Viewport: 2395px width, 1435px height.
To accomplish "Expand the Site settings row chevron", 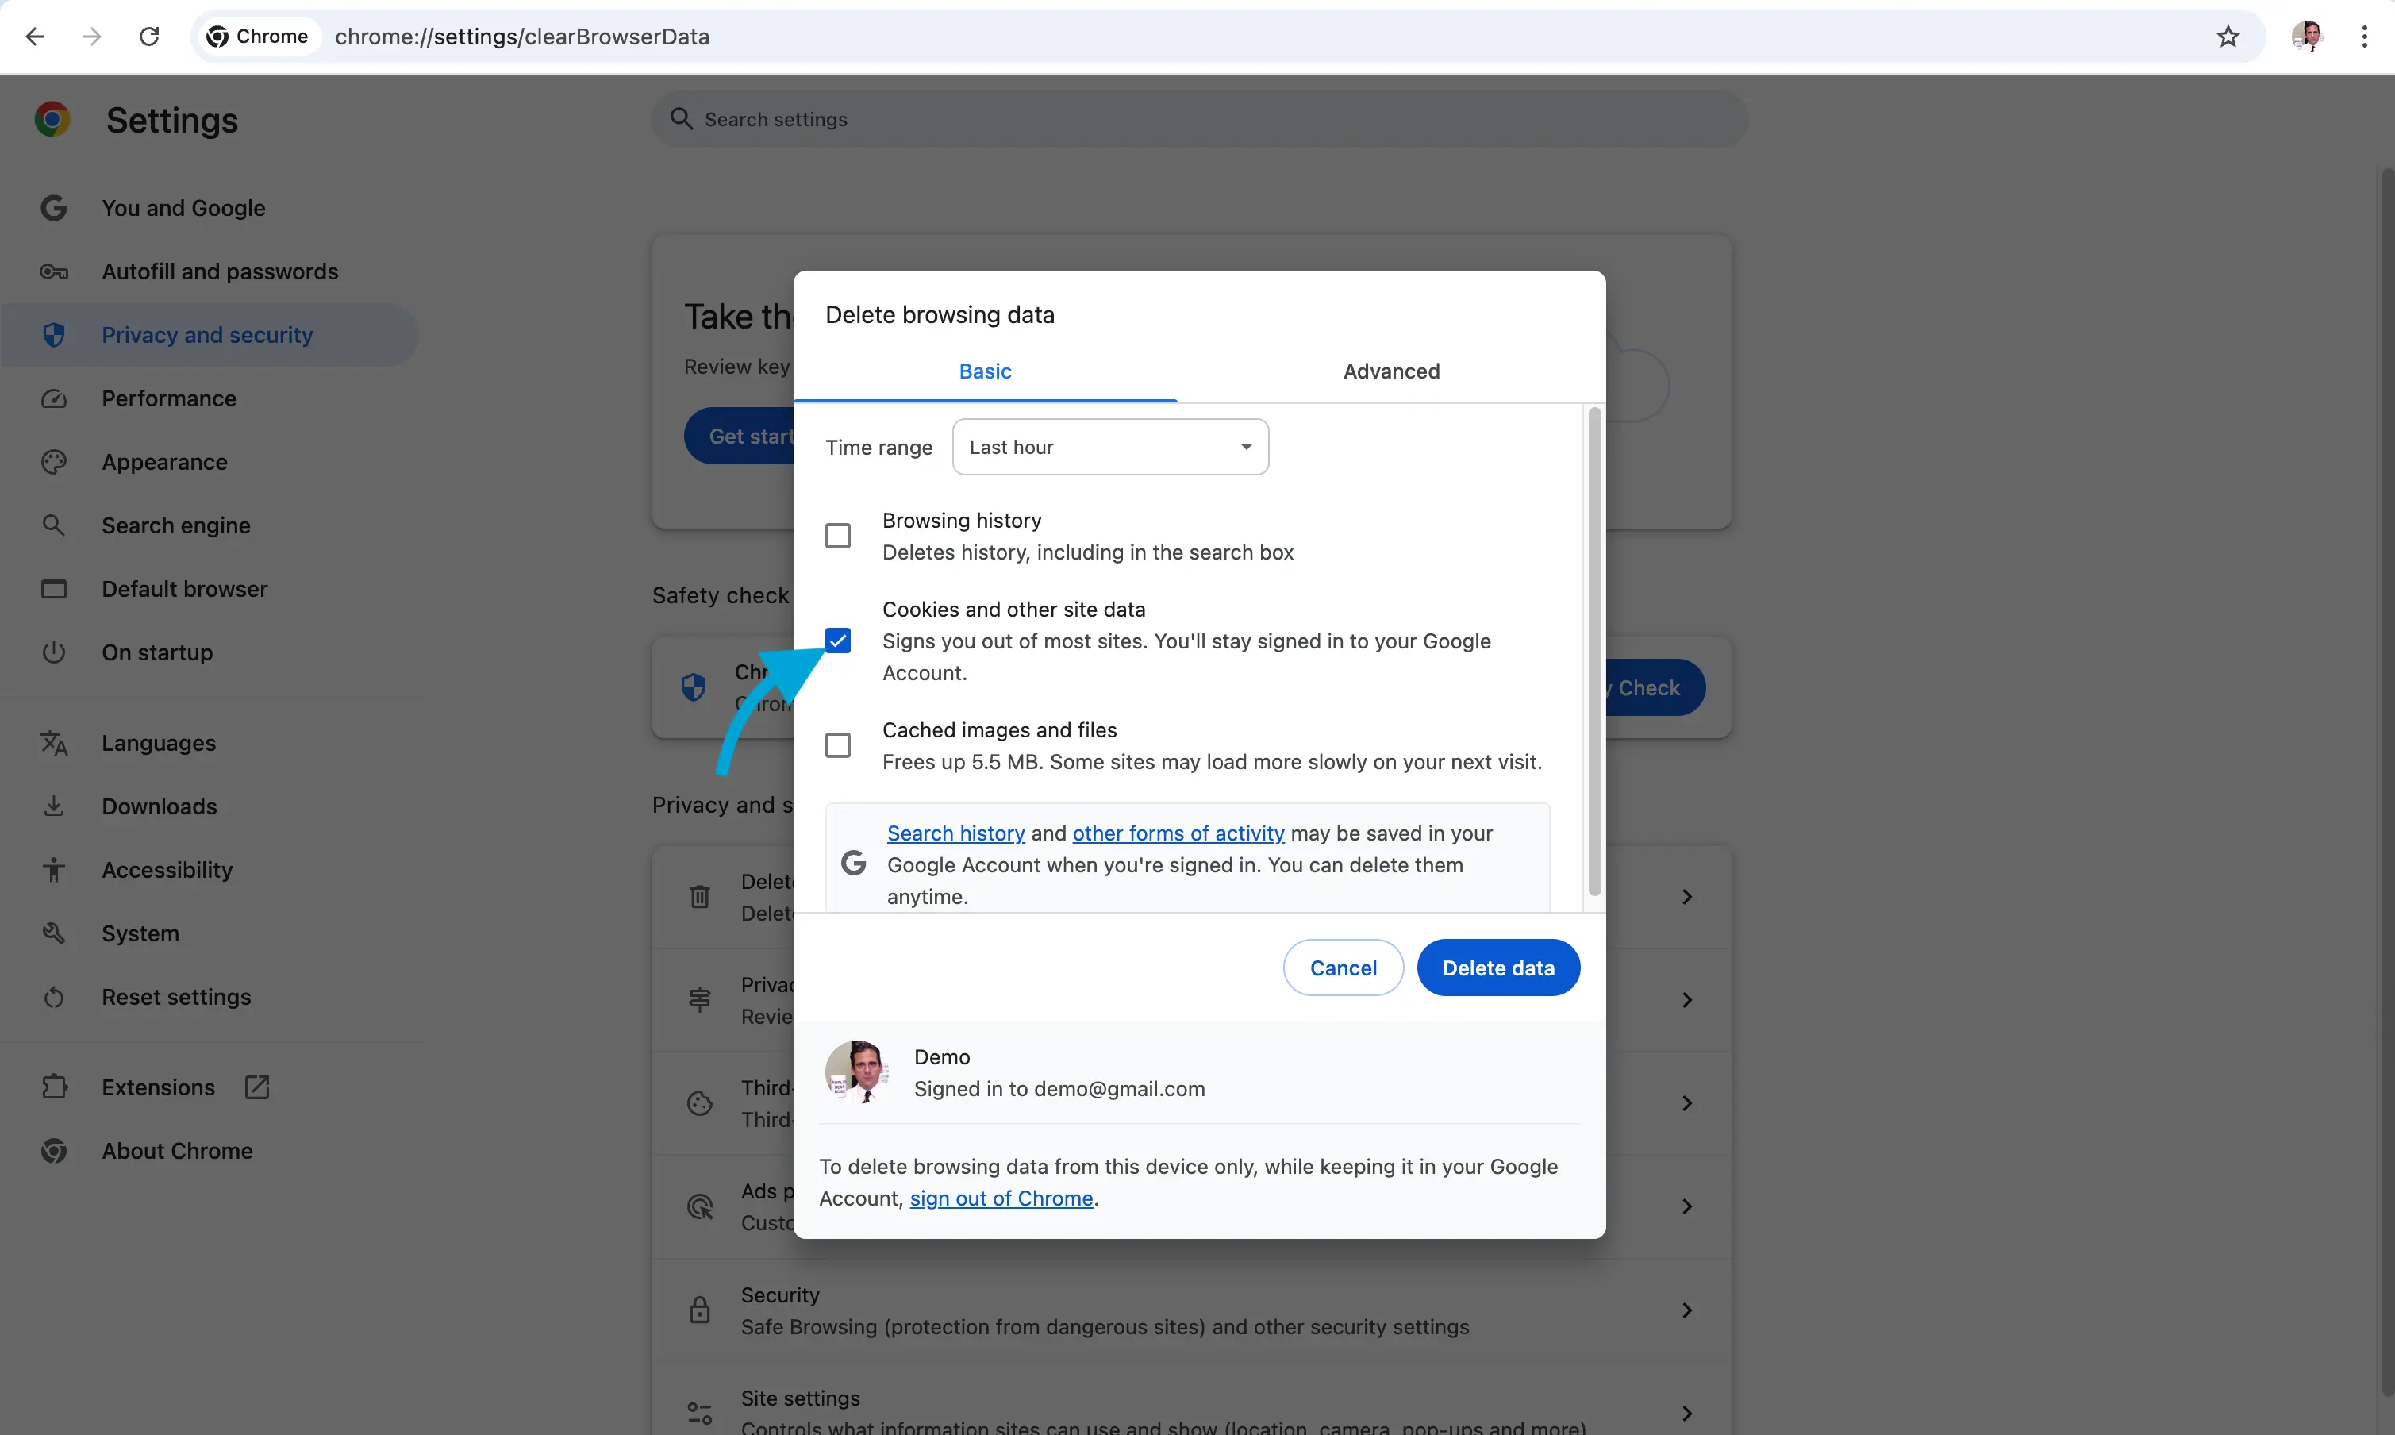I will [x=1687, y=1413].
